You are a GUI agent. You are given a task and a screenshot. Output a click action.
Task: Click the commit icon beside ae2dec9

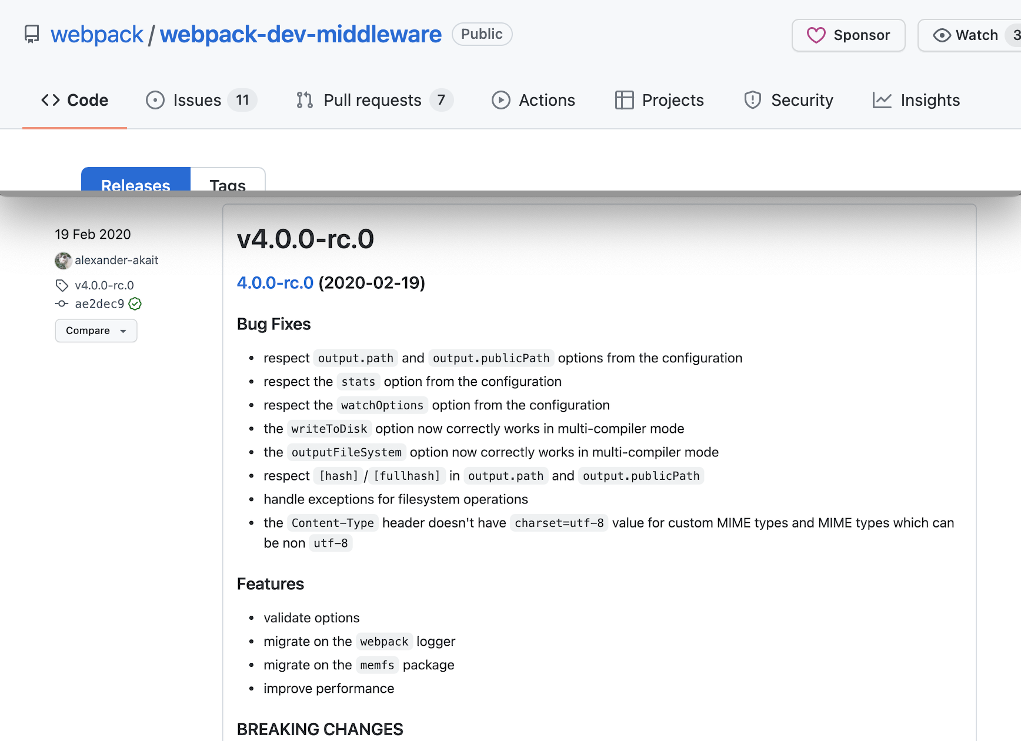pyautogui.click(x=62, y=303)
